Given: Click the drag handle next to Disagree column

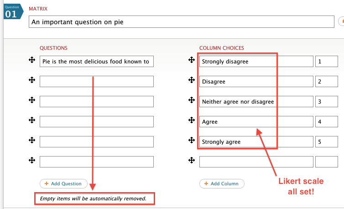Looking at the screenshot, I should (192, 80).
